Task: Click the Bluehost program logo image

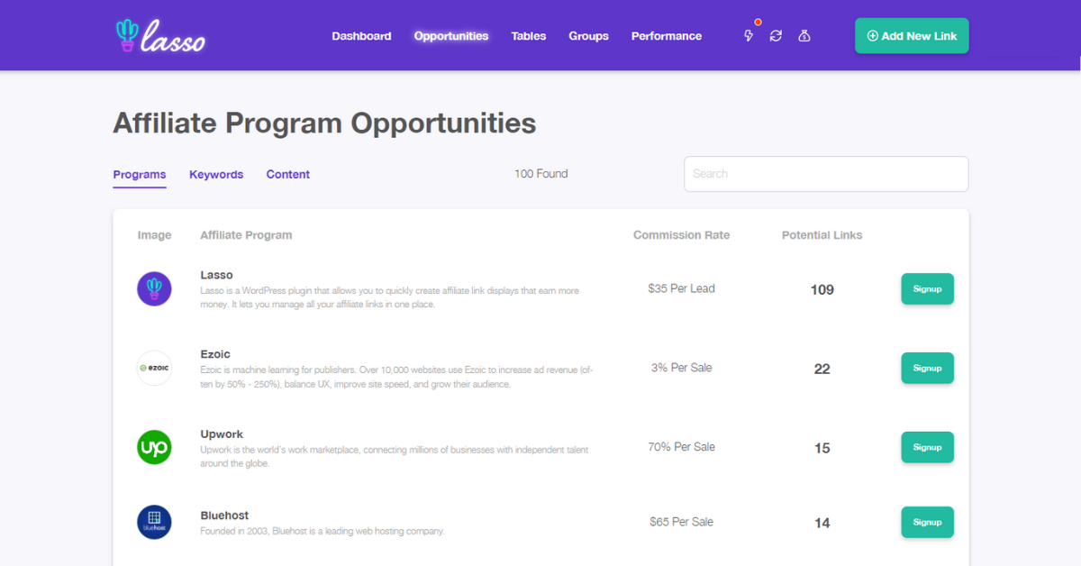Action: pos(154,522)
